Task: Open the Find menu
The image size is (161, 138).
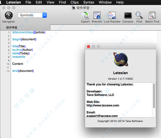Action: [62, 2]
